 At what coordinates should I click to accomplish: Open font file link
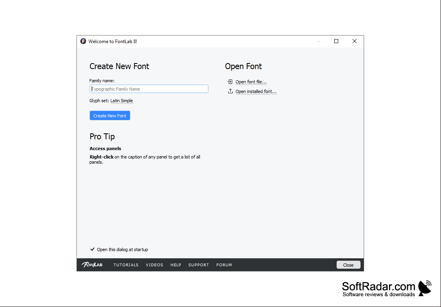[x=251, y=82]
